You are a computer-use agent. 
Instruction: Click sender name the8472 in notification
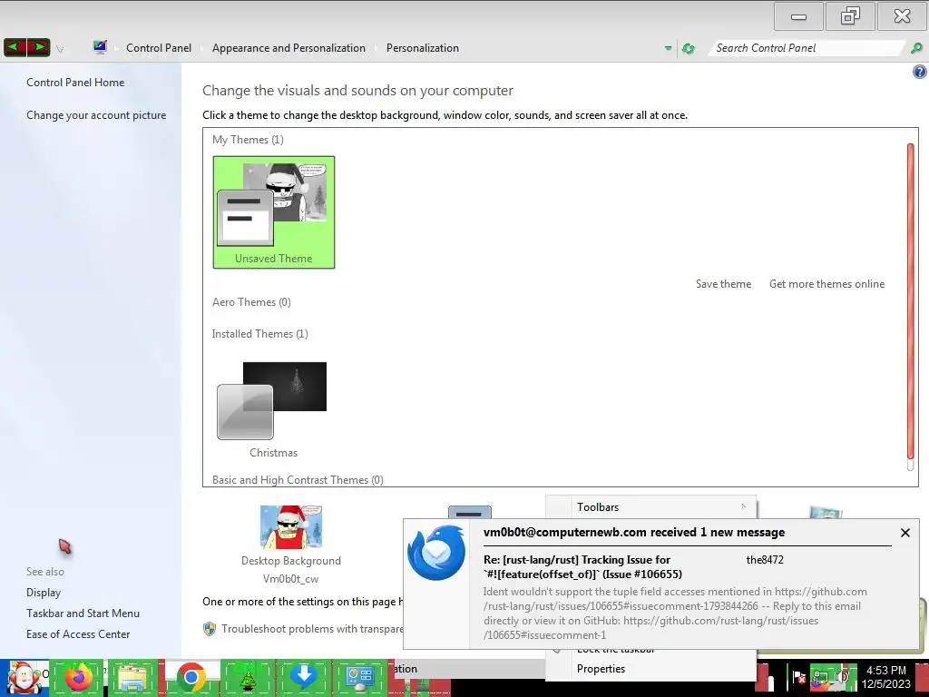(765, 559)
